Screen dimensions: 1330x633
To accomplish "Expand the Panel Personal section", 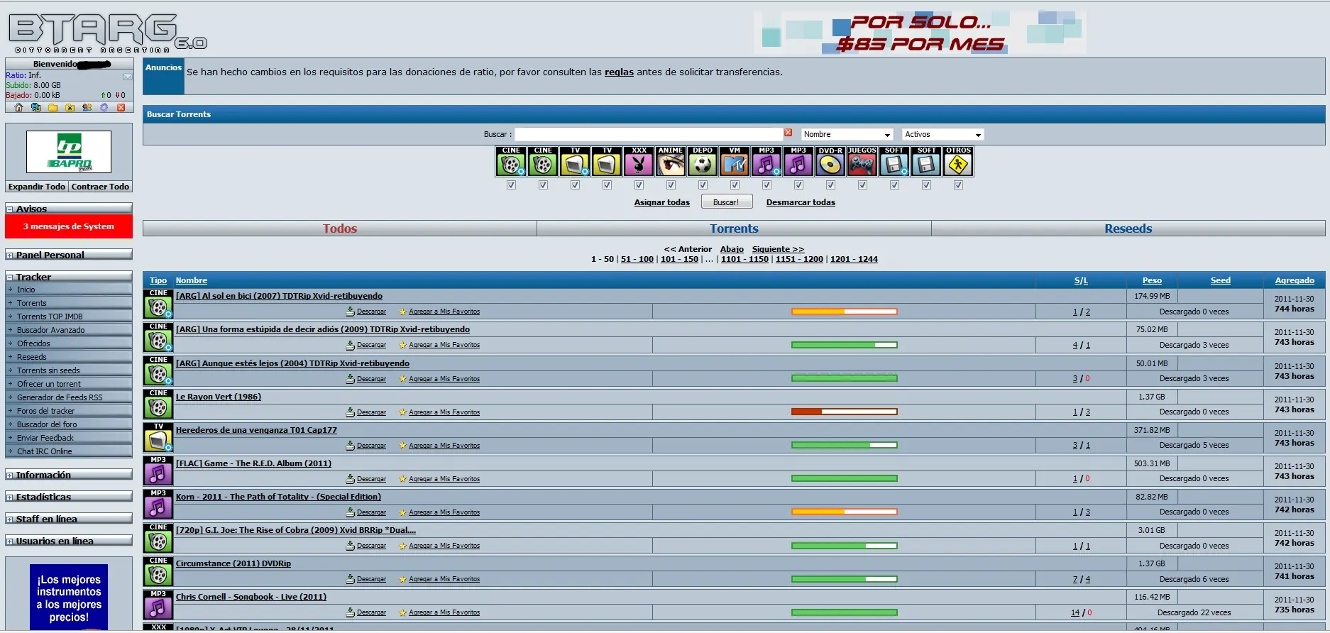I will (x=10, y=255).
